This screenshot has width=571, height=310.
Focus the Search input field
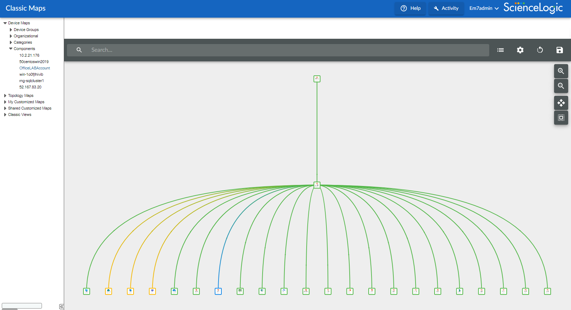pos(278,50)
